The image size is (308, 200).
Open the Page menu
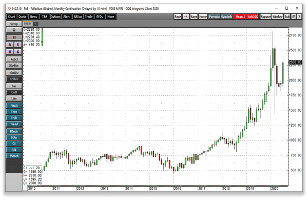[x=178, y=17]
